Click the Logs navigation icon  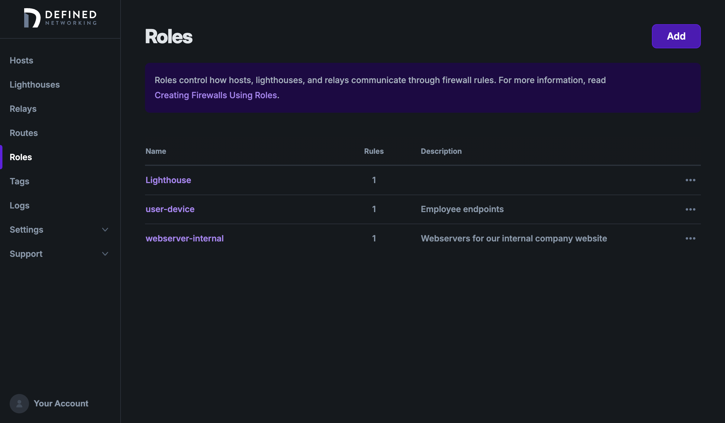click(19, 205)
